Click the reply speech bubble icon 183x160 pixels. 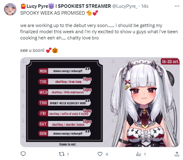pos(23,154)
